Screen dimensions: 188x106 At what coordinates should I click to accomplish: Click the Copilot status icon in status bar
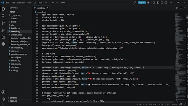pyautogui.click(x=181, y=104)
